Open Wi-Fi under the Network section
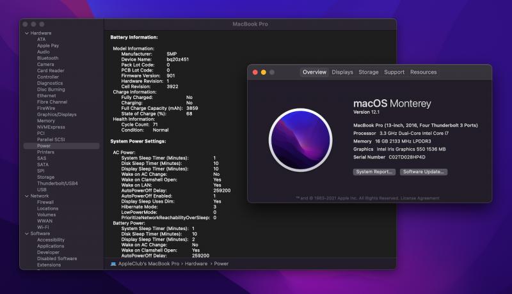 coord(43,227)
